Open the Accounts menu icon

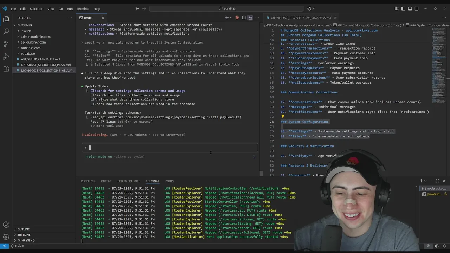6,225
